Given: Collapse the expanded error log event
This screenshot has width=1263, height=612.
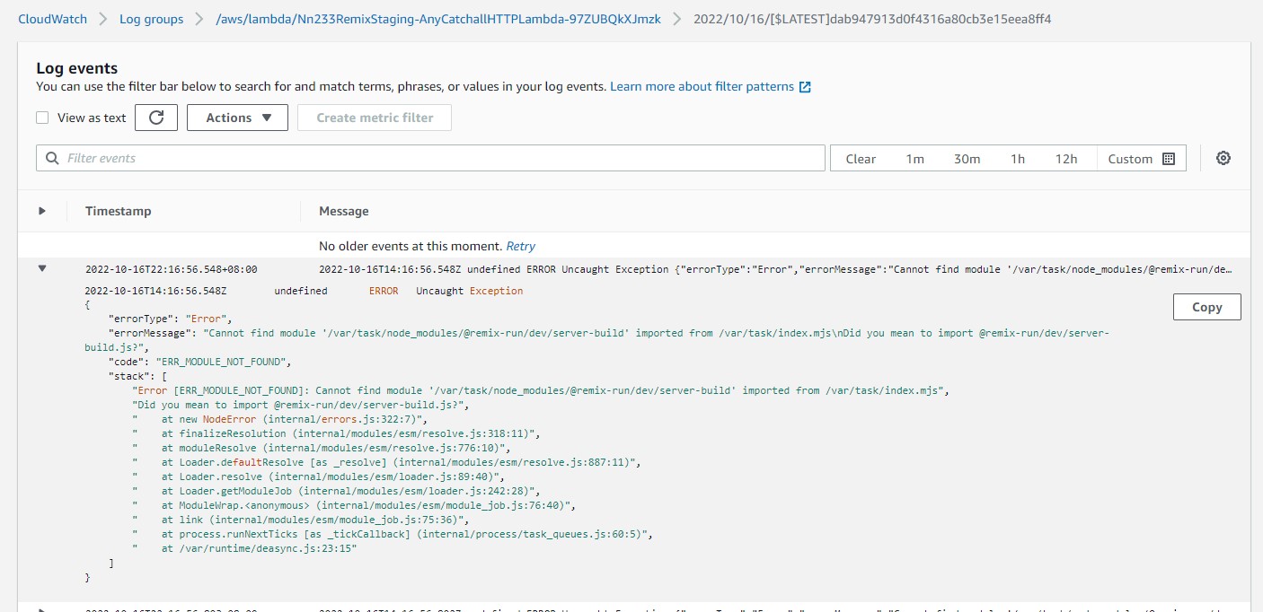Looking at the screenshot, I should click(x=42, y=268).
